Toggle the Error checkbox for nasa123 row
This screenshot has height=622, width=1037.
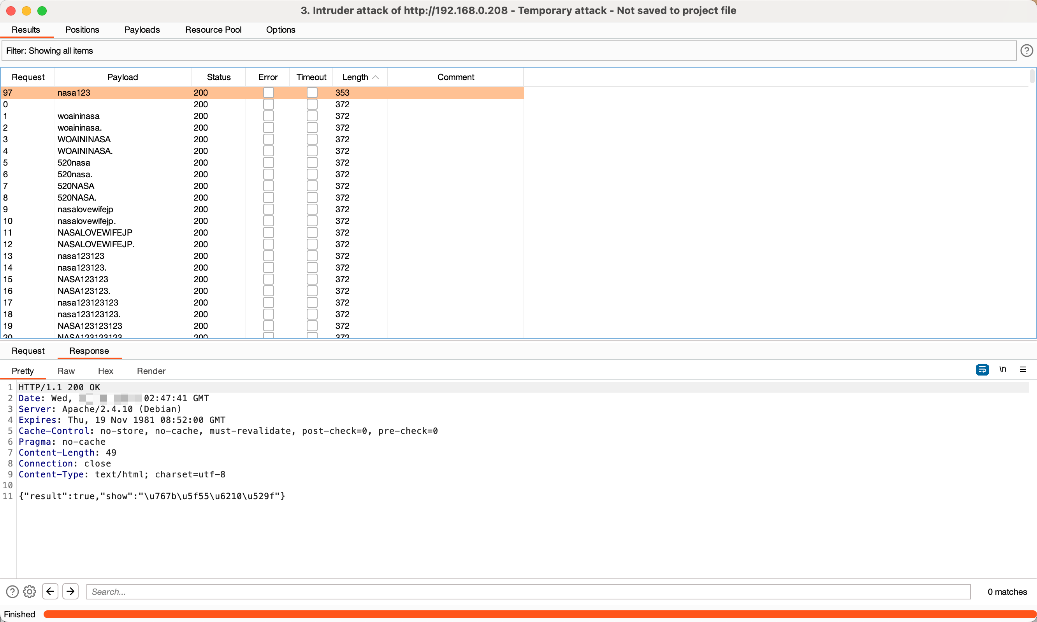click(x=268, y=93)
